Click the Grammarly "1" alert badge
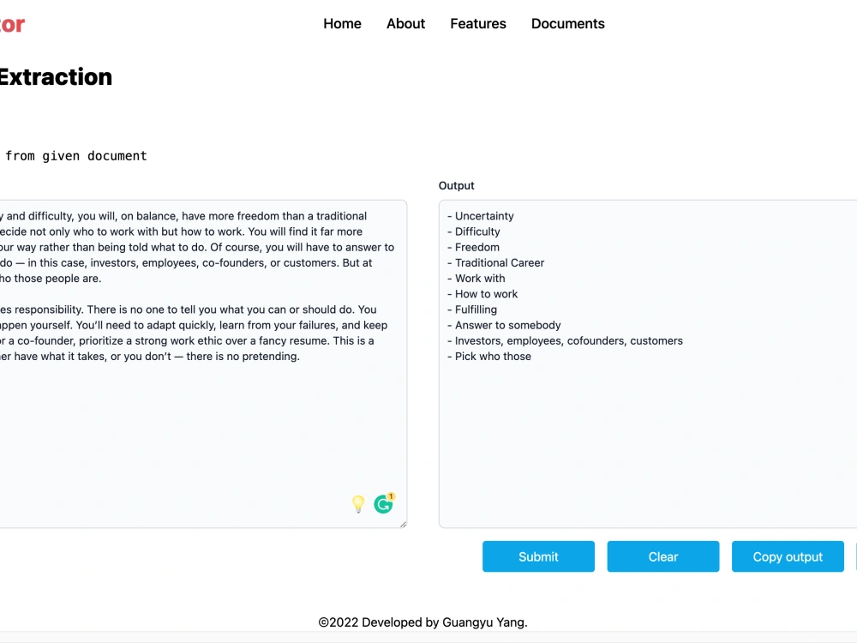Image resolution: width=857 pixels, height=643 pixels. (389, 497)
